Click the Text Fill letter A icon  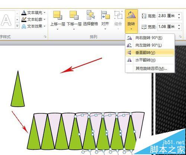click(24, 13)
